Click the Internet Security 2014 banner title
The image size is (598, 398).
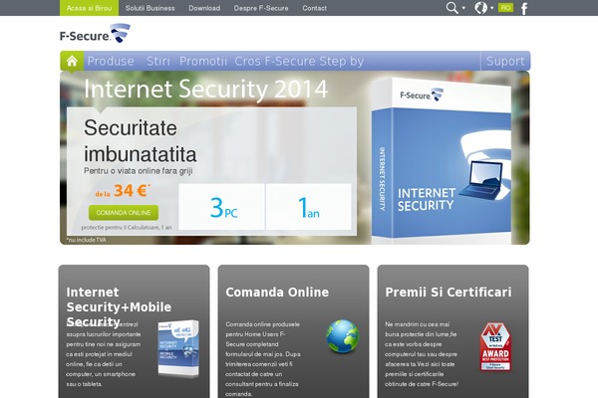click(x=206, y=89)
